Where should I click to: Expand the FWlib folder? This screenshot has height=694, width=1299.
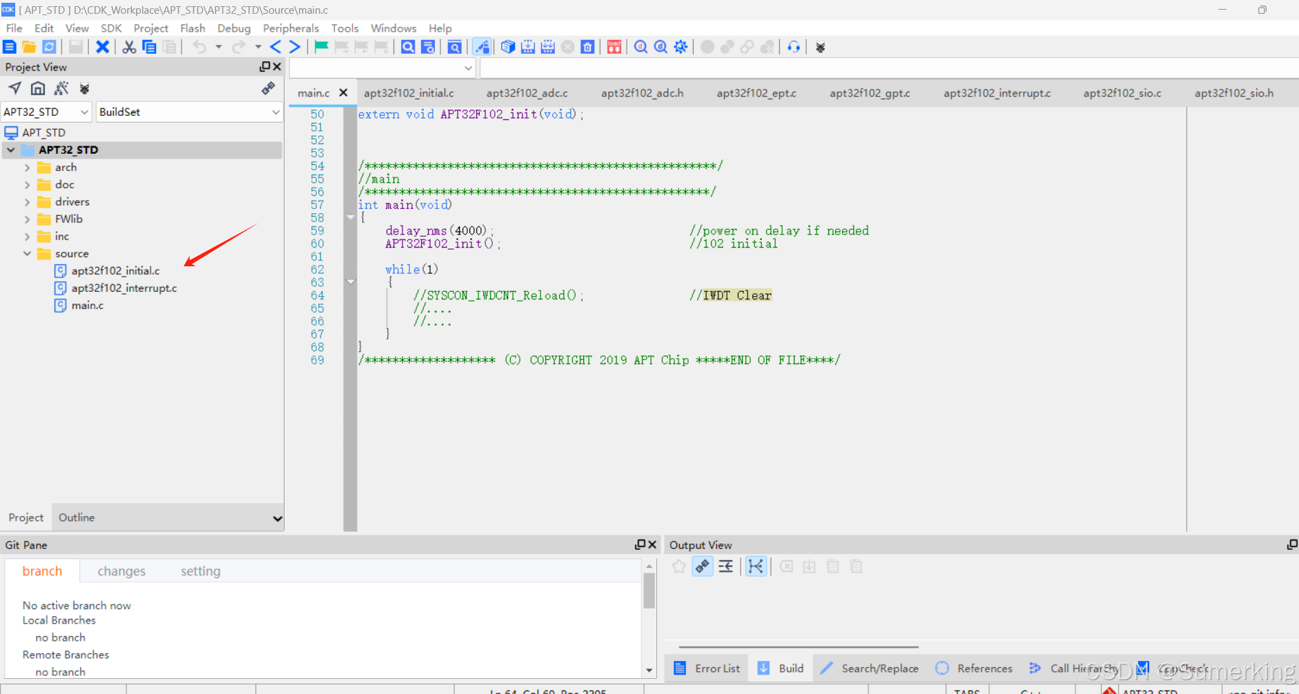[x=27, y=219]
